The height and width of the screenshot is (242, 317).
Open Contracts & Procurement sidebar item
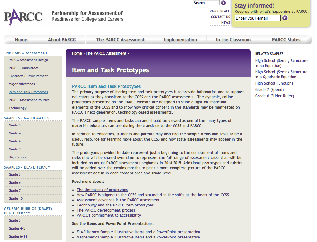click(x=33, y=76)
